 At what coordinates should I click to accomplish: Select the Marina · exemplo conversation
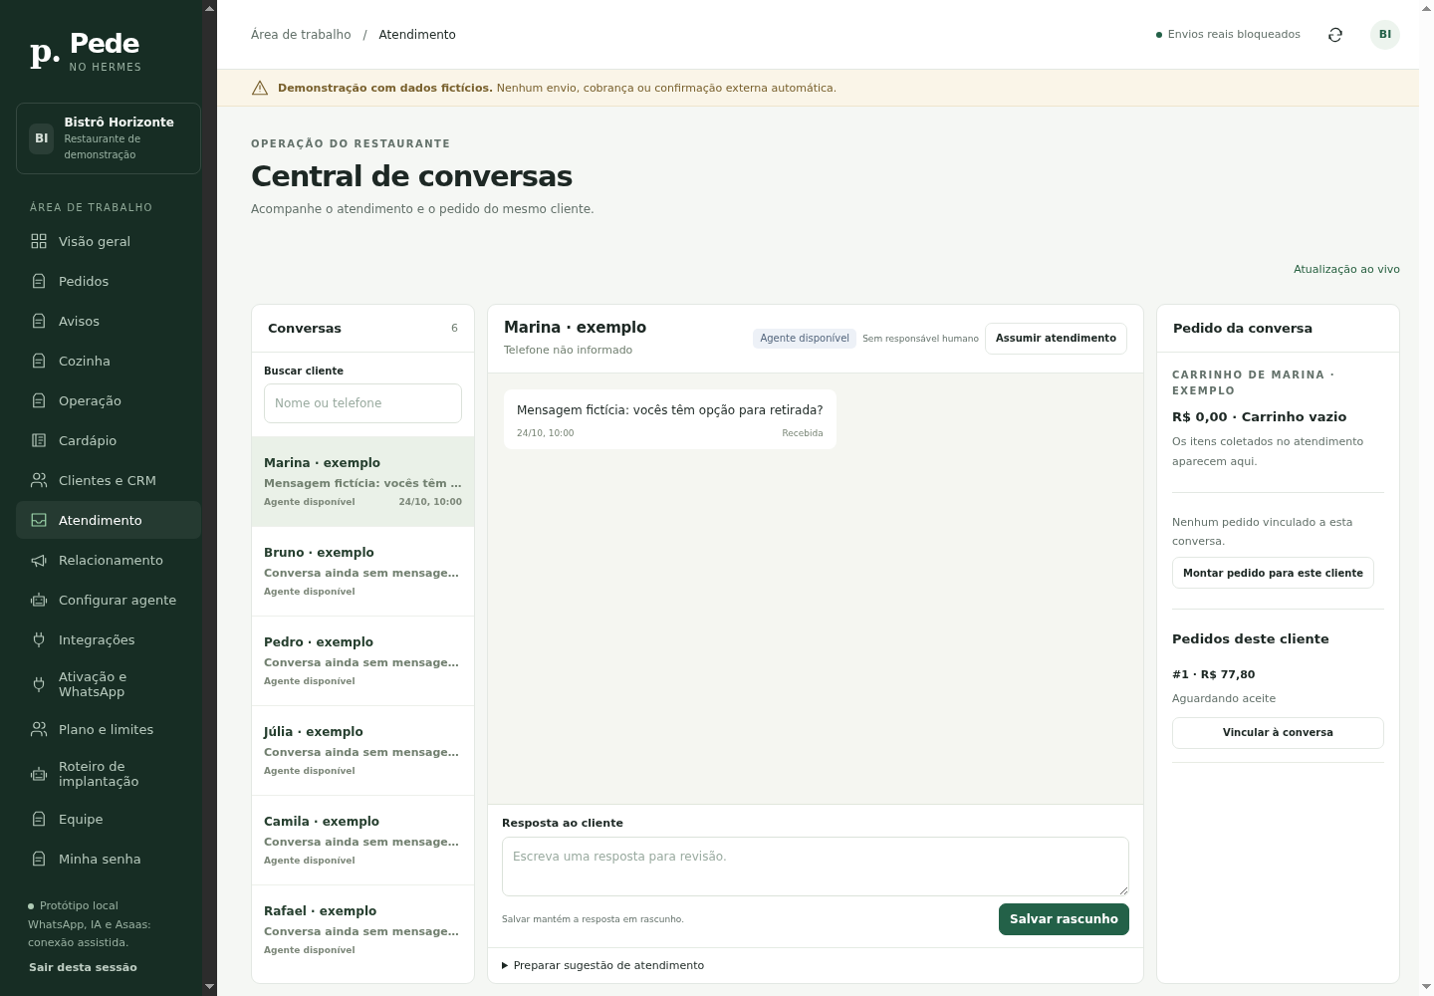point(362,482)
